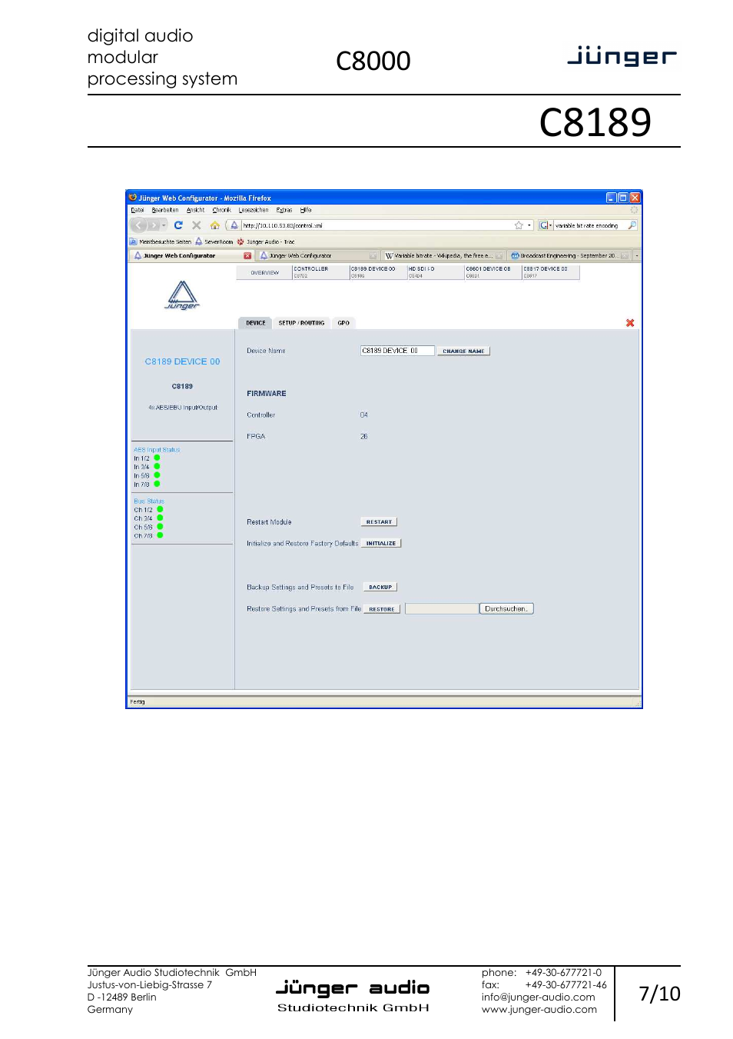Click the Firefox forward navigation arrow
The image size is (733, 1039).
click(x=154, y=225)
